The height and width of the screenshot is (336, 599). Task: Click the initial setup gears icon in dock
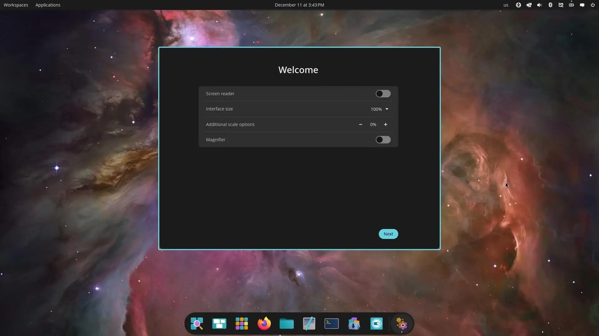[x=402, y=324]
